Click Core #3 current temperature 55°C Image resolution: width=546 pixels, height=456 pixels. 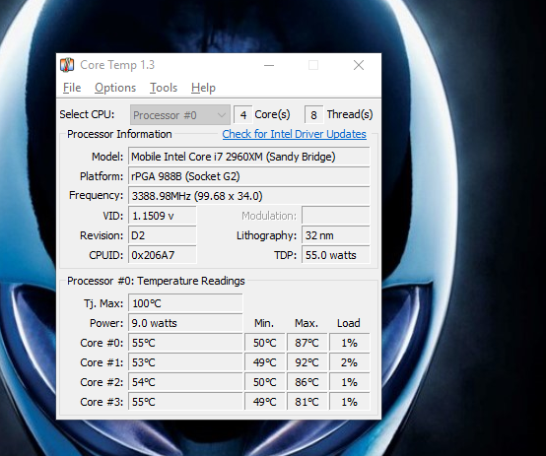185,402
